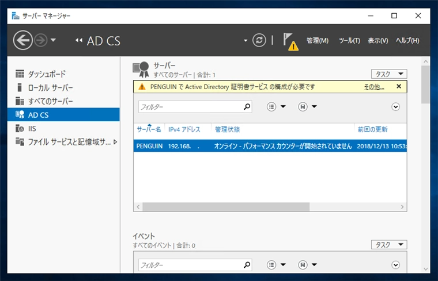Click the server list horizontal scrollbar thumb

(x=226, y=207)
